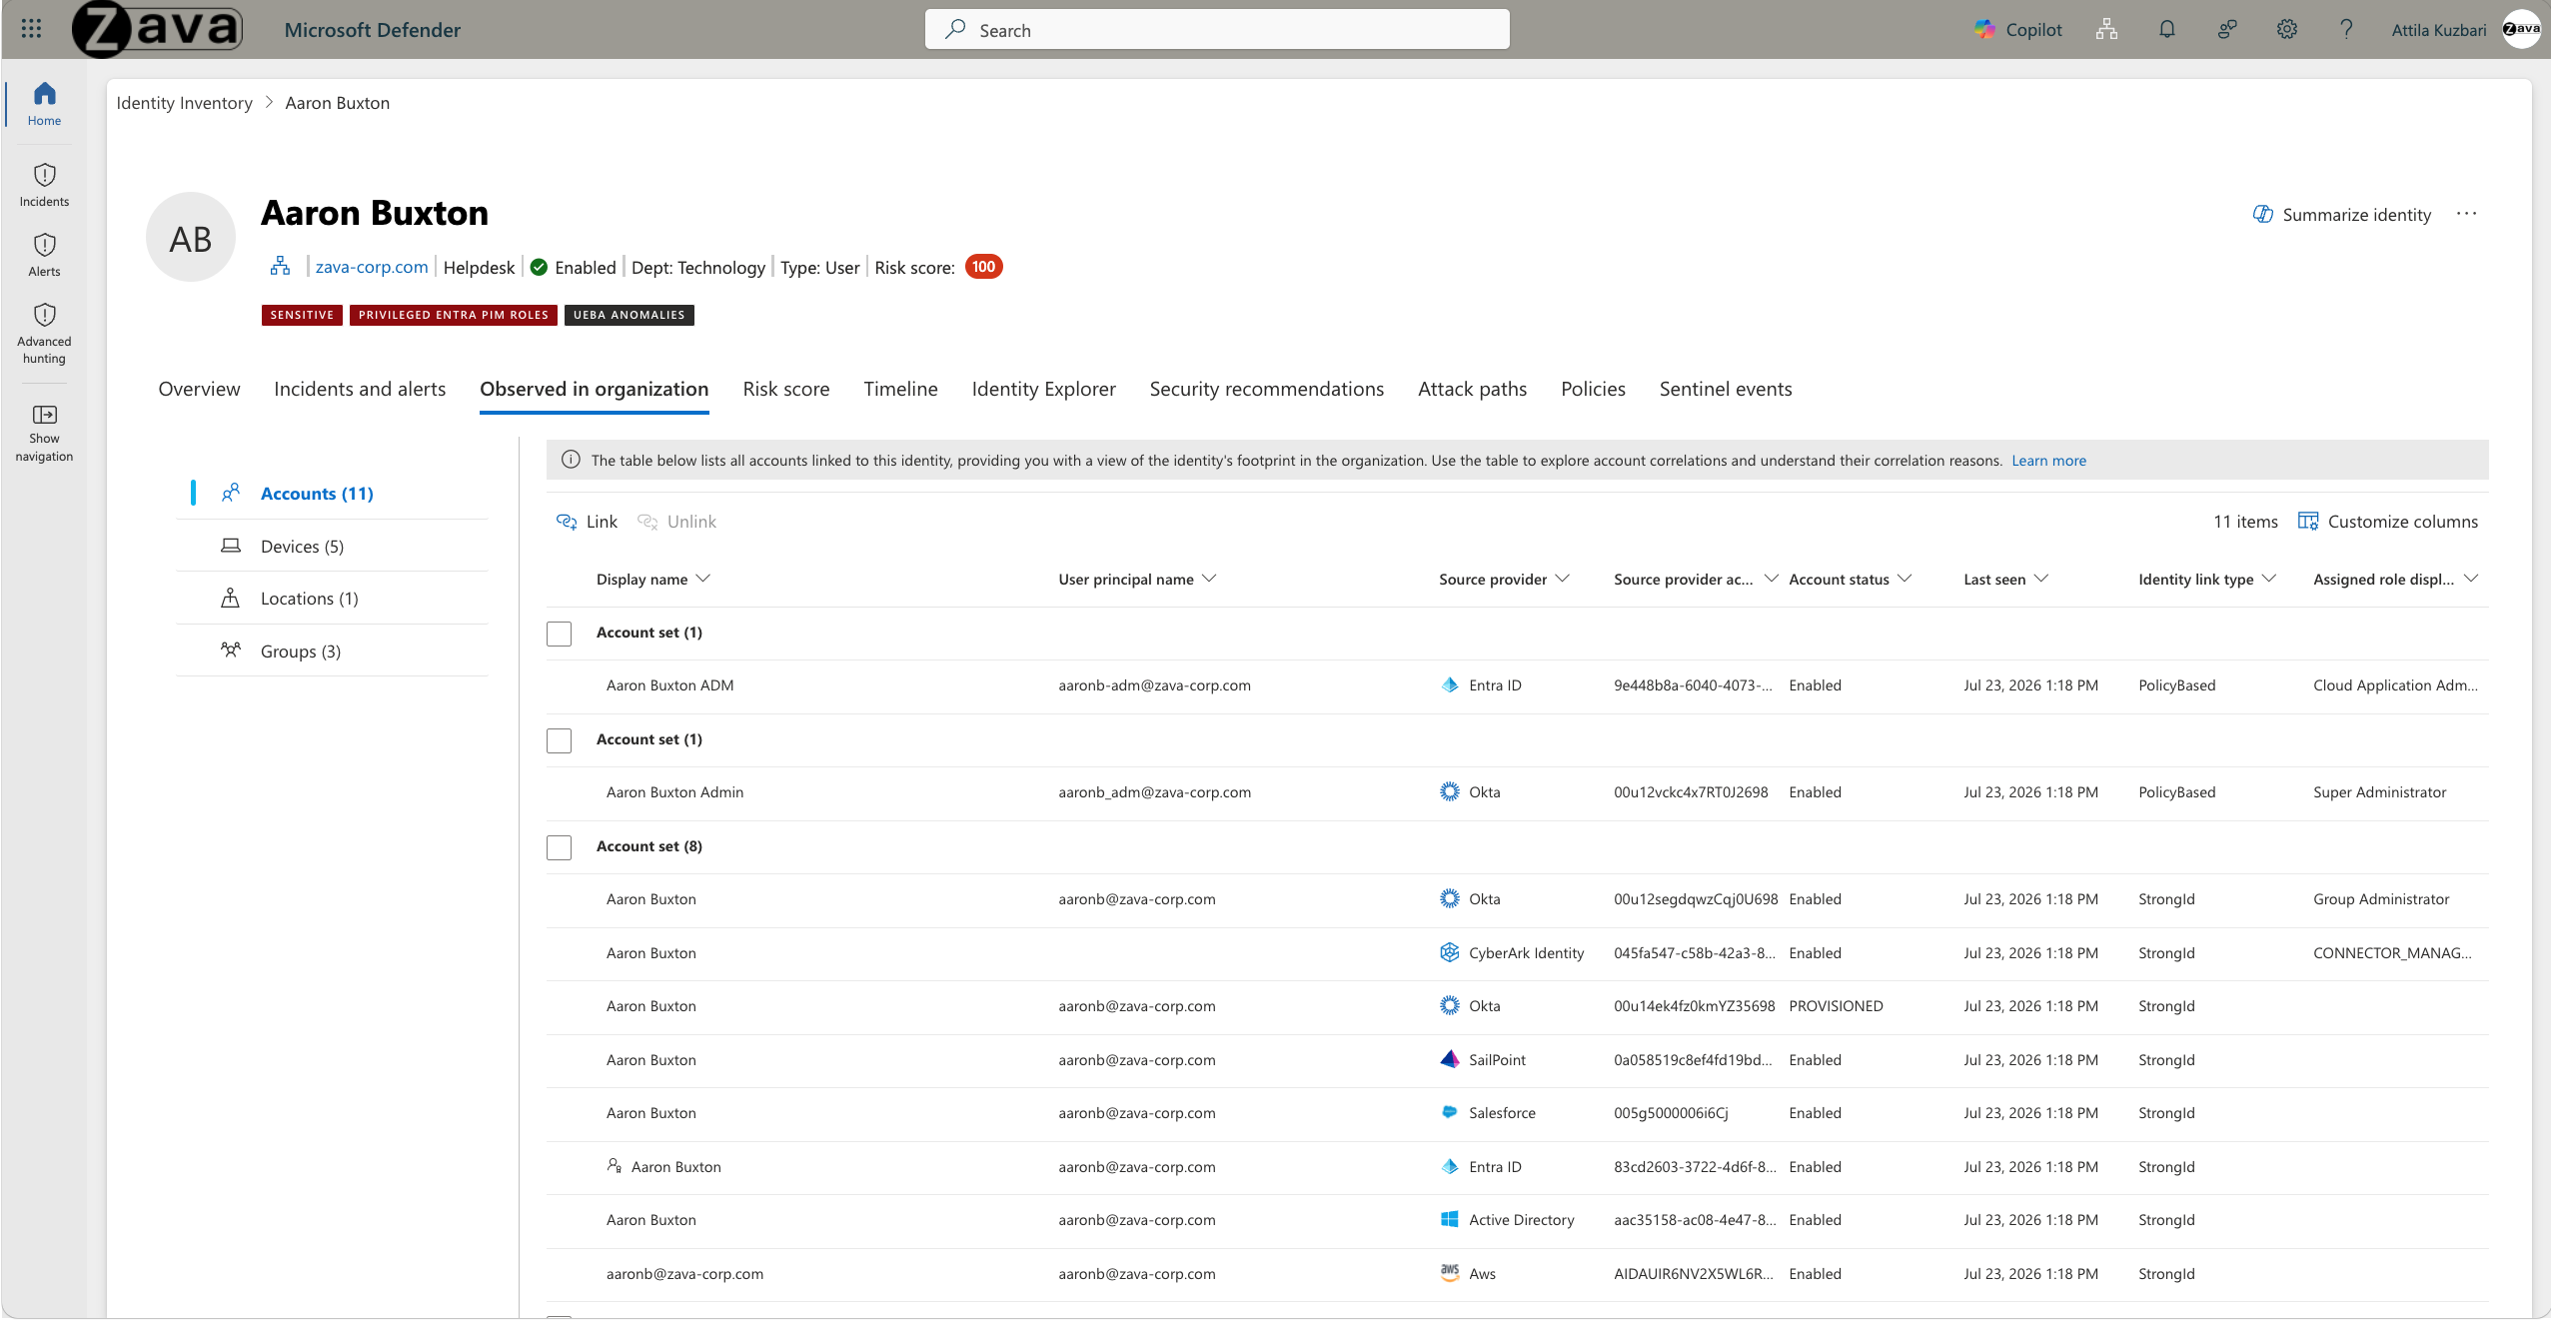Click the Search input field
Image resolution: width=2551 pixels, height=1321 pixels.
coord(1217,29)
